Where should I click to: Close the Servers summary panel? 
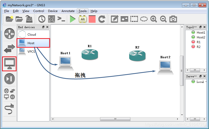coord(204,76)
